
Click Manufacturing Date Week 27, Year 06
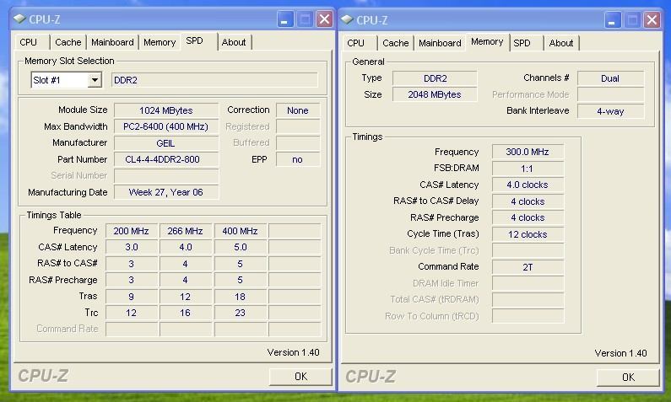[x=166, y=192]
